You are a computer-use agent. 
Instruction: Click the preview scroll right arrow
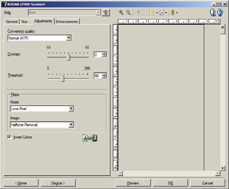pyautogui.click(x=218, y=173)
